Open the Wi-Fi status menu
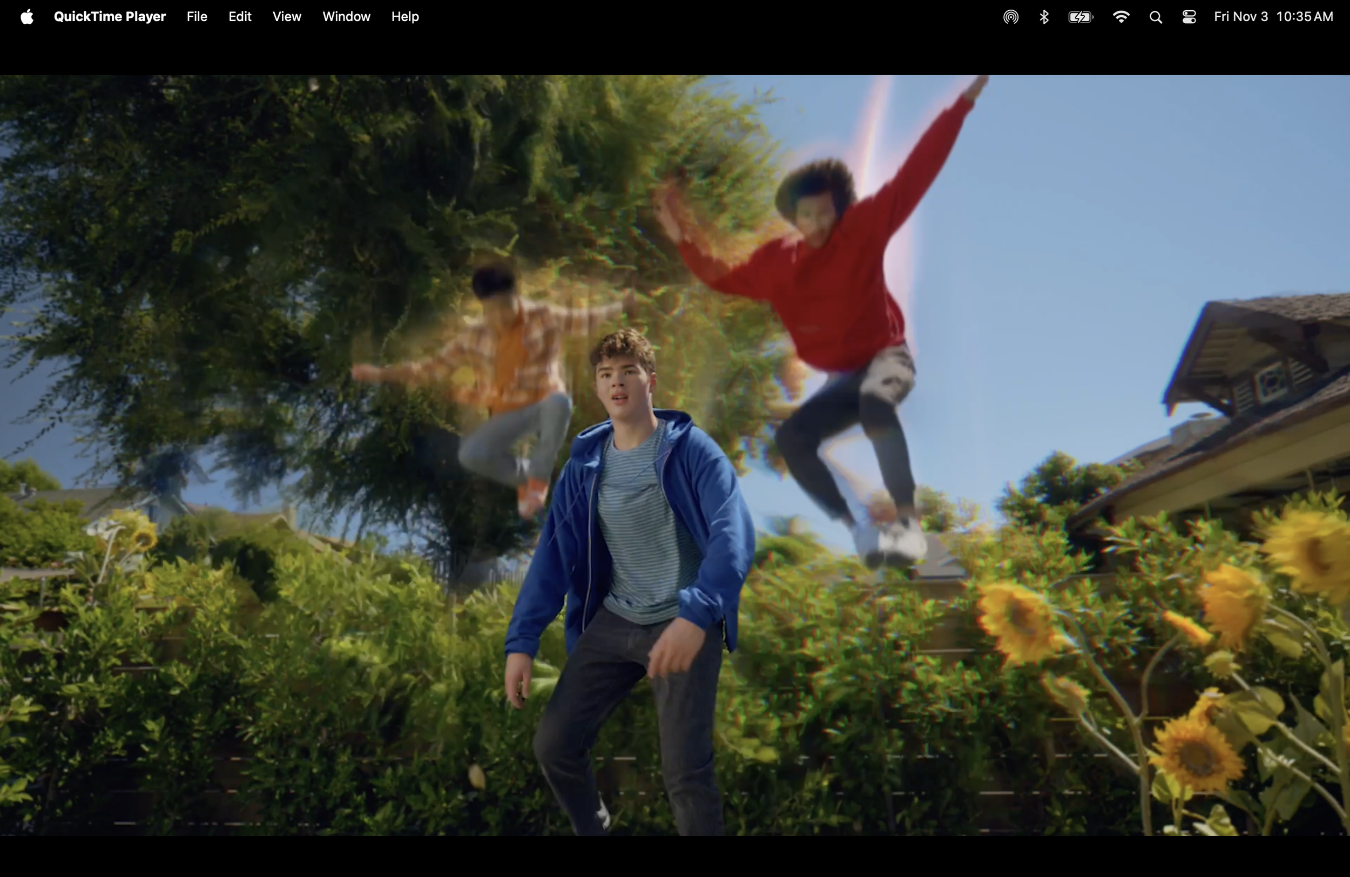1350x877 pixels. pyautogui.click(x=1120, y=17)
